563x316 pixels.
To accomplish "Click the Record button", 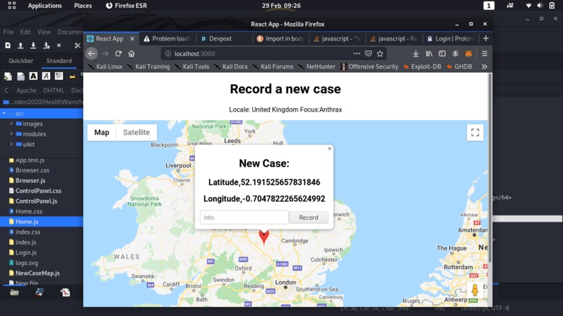I will [309, 218].
